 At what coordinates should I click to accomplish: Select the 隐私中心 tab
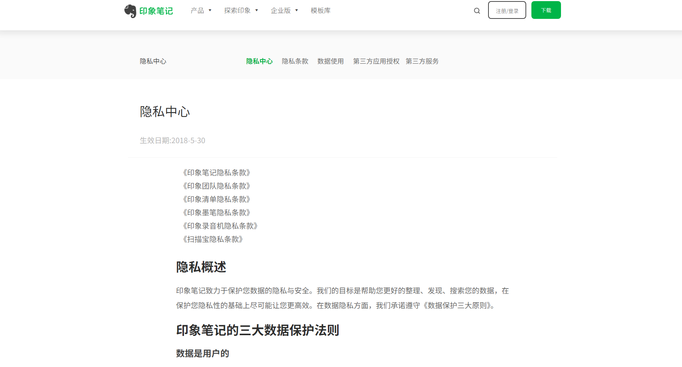259,61
